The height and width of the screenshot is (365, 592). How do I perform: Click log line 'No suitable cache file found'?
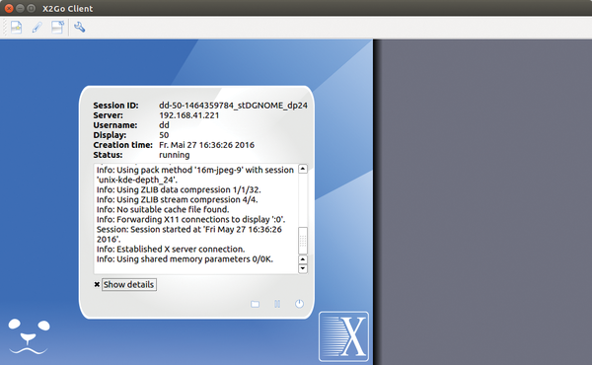pyautogui.click(x=163, y=209)
